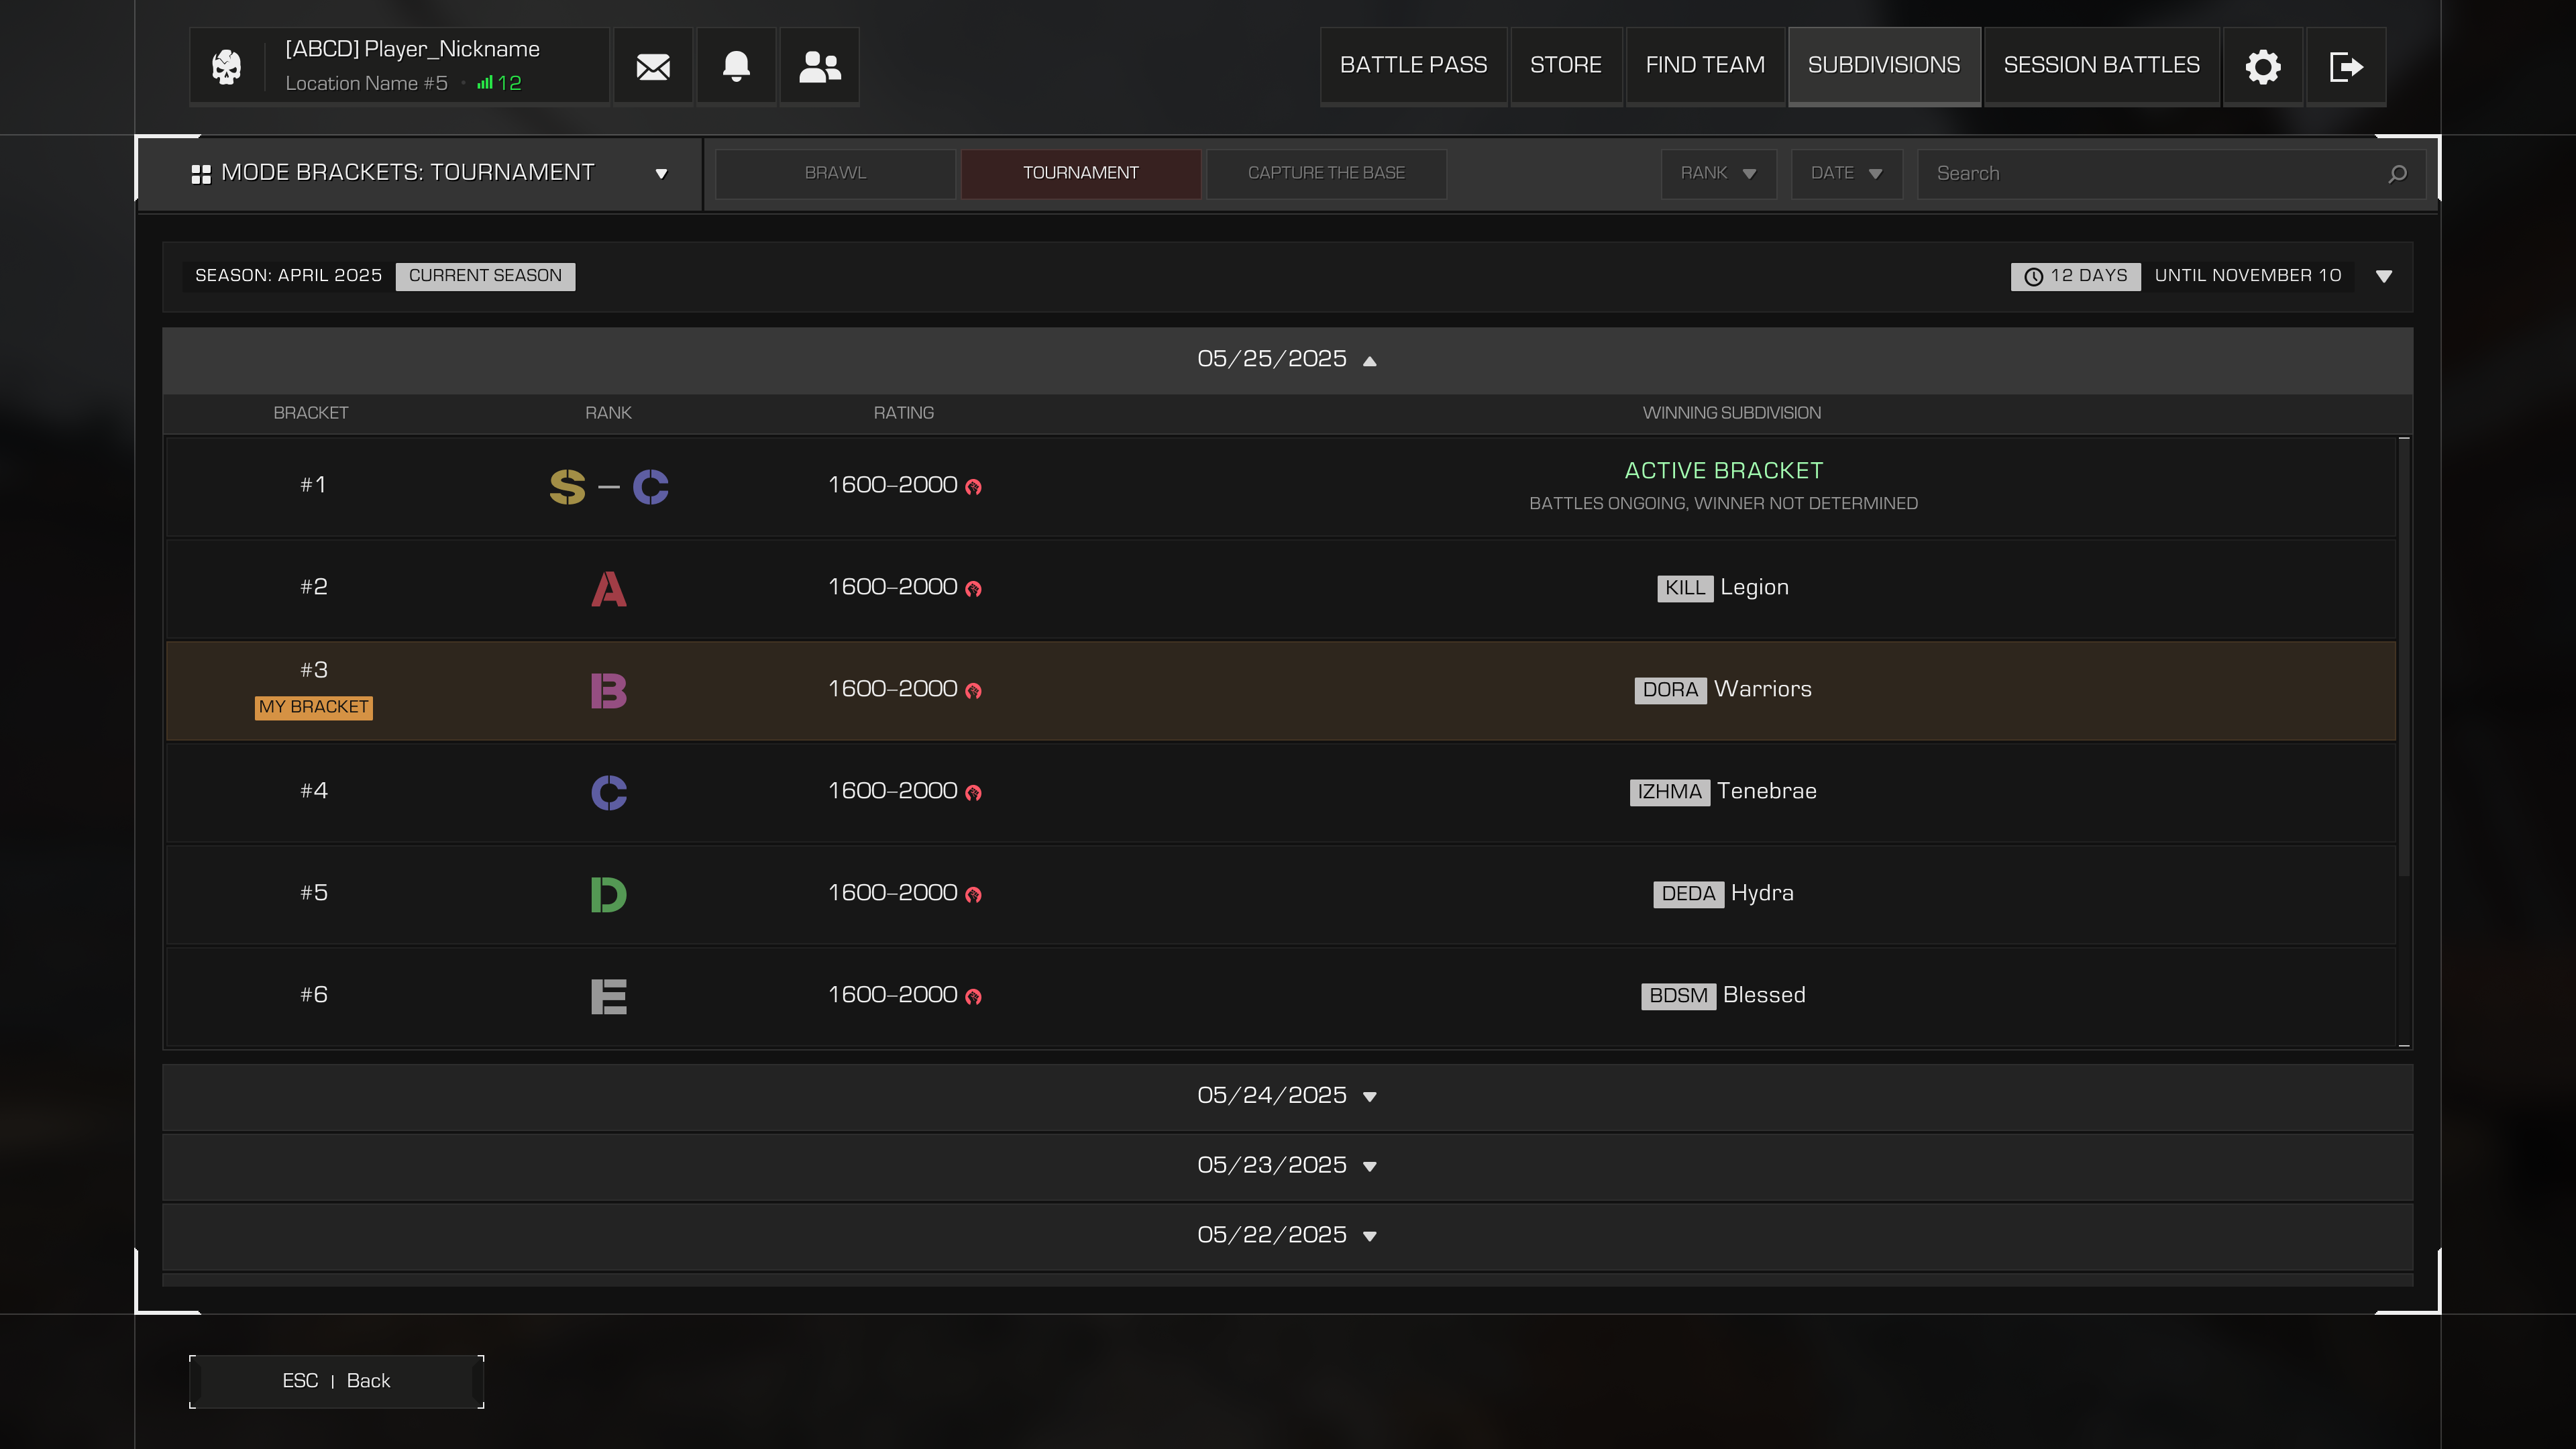Open the Mode Brackets: Tournament dropdown
This screenshot has height=1449, width=2576.
[420, 173]
